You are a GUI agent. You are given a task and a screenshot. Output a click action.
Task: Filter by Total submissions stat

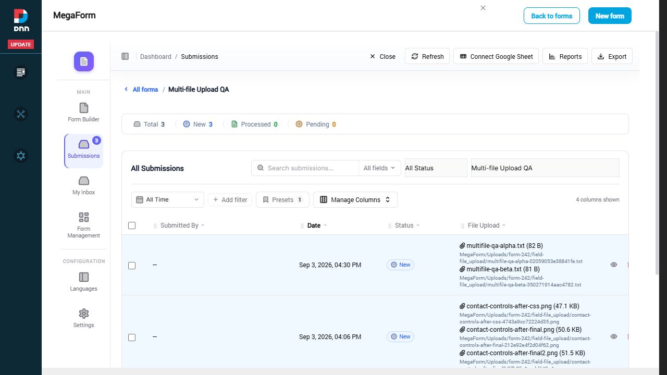[149, 124]
